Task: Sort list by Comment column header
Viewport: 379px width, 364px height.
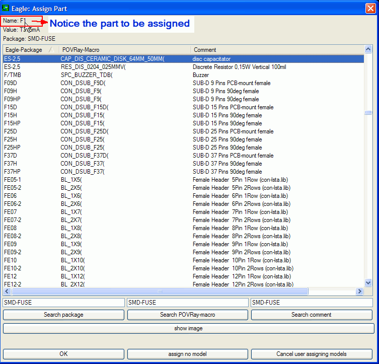Action: (x=277, y=50)
